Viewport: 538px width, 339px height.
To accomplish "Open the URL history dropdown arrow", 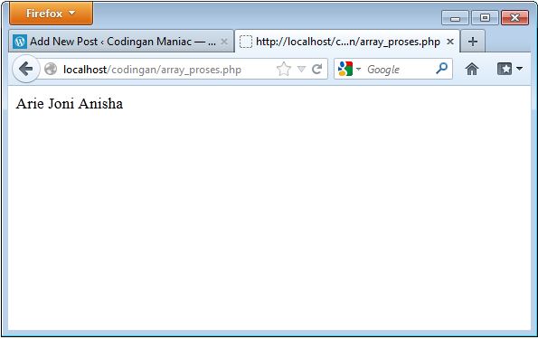I will (301, 69).
